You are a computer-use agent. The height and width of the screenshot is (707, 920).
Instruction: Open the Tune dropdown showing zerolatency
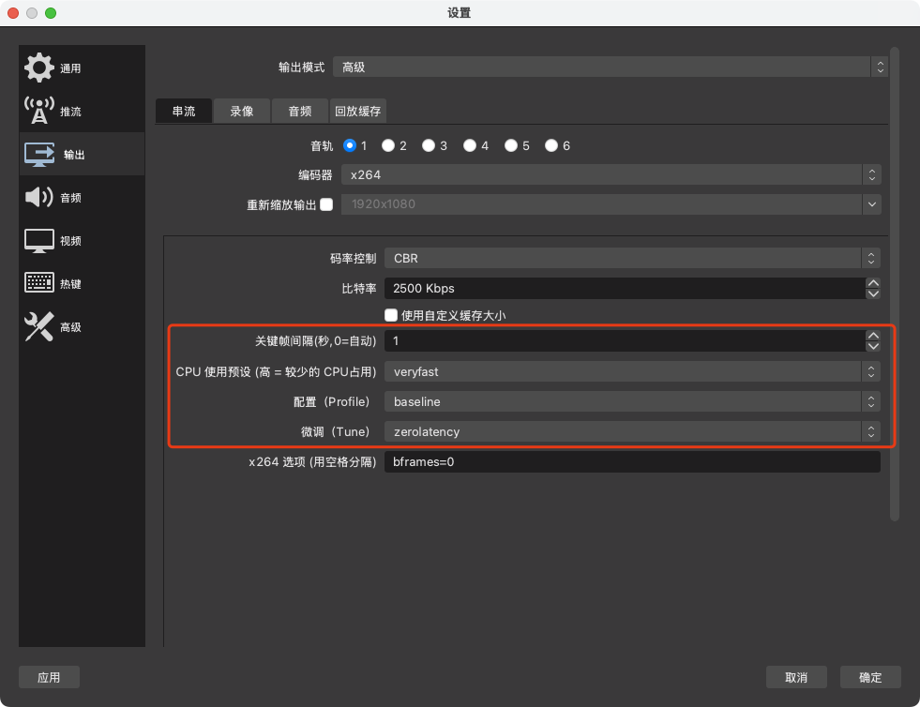click(632, 431)
